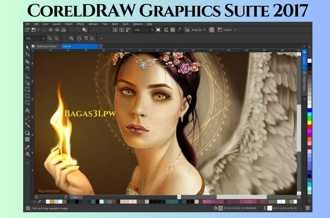Open the File menu
Viewport: 330px width, 218px height.
pyautogui.click(x=28, y=24)
